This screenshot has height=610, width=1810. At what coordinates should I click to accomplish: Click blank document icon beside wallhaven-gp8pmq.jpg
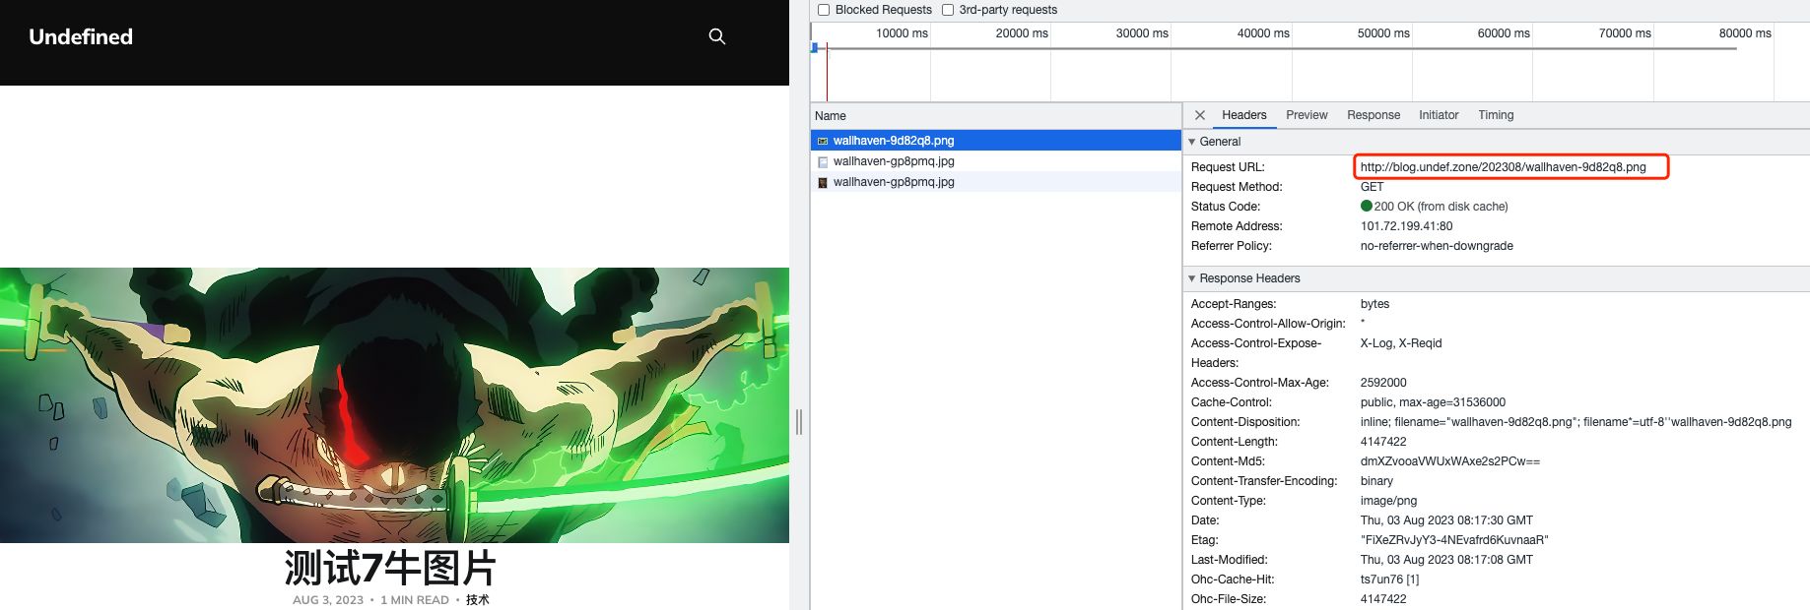[823, 161]
